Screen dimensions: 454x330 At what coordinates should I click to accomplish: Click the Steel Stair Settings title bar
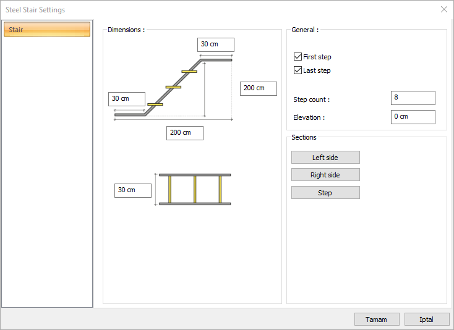click(186, 10)
